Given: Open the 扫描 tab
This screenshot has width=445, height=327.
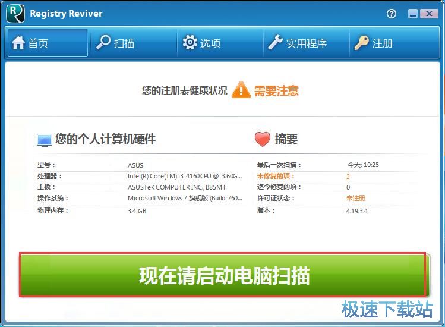Looking at the screenshot, I should (x=134, y=43).
